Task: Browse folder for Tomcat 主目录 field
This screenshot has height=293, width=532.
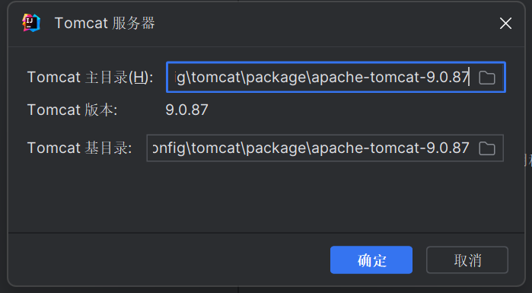Action: [487, 78]
